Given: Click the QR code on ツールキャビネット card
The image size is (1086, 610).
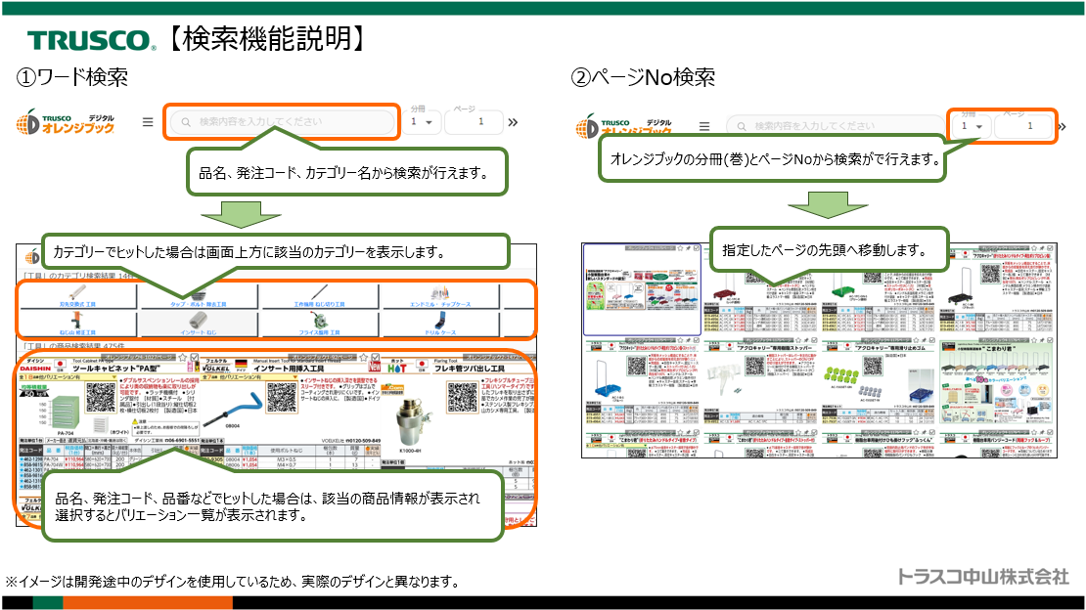Looking at the screenshot, I should (101, 397).
